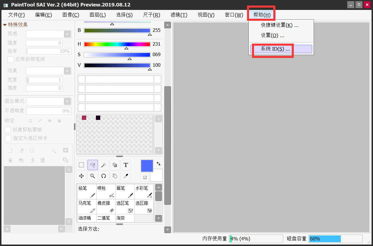Click the brush list scroll-down arrow

click(x=158, y=218)
